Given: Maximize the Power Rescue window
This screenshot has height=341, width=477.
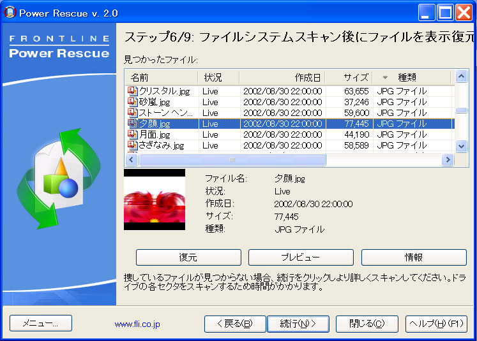Looking at the screenshot, I should pos(445,13).
